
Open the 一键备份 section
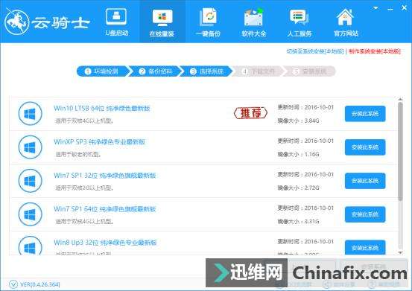coord(208,22)
